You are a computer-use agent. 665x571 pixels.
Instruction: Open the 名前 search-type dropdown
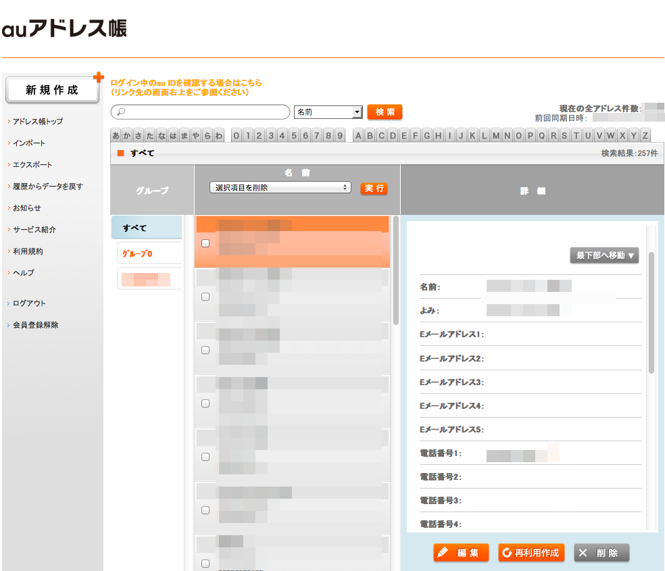(x=328, y=112)
